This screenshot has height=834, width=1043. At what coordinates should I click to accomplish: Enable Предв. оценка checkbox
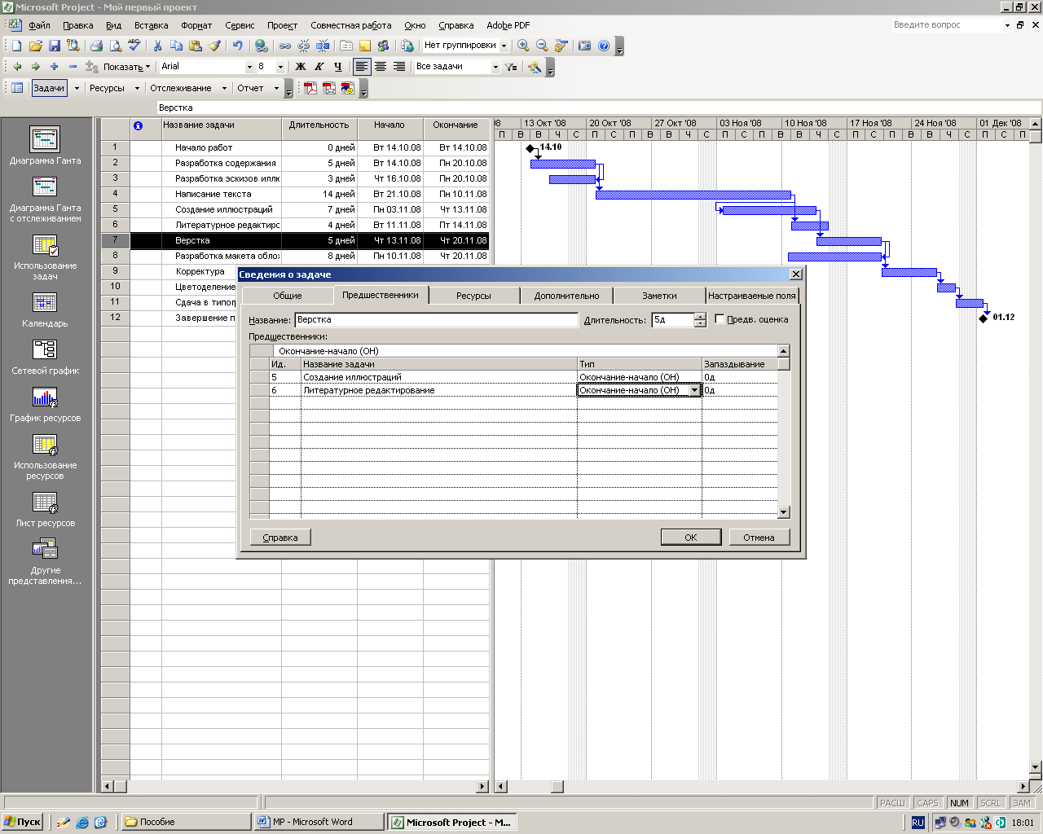(720, 319)
